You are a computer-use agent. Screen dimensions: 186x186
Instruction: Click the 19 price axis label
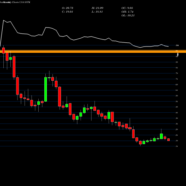(x=177, y=141)
